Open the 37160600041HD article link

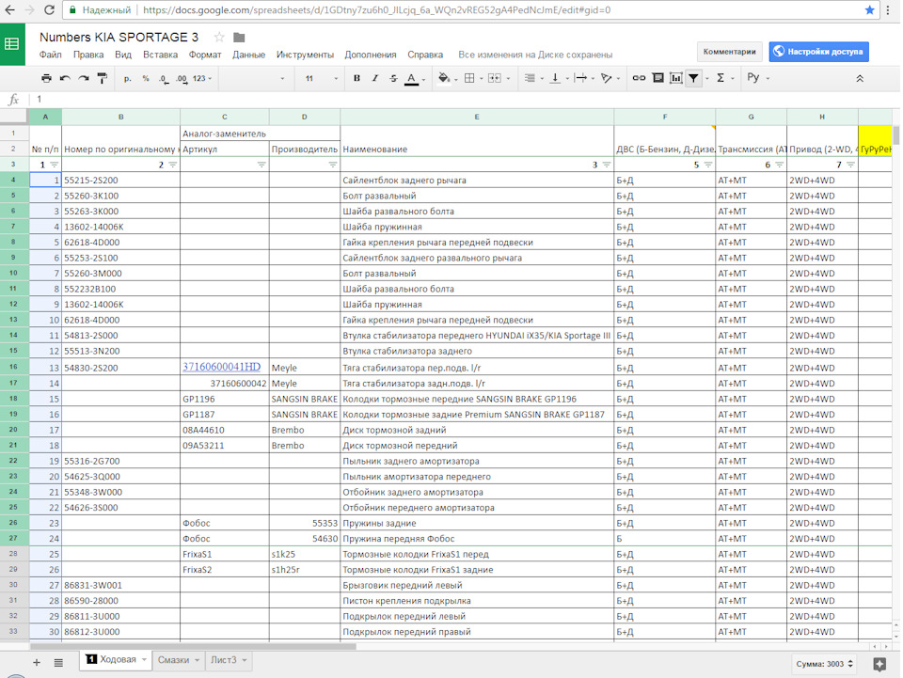pos(222,367)
